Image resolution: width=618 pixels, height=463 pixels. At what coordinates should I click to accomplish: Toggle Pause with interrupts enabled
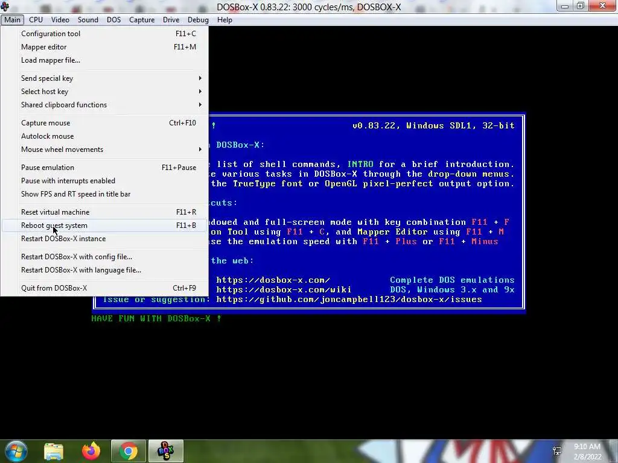(x=104, y=181)
